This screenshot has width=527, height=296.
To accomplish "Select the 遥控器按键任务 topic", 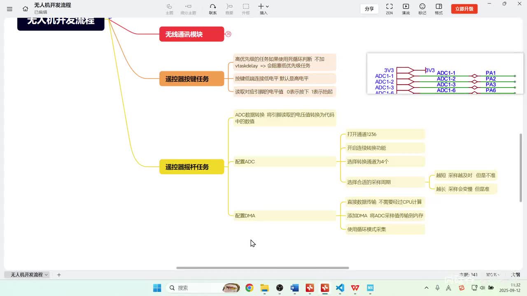I will 192,79.
